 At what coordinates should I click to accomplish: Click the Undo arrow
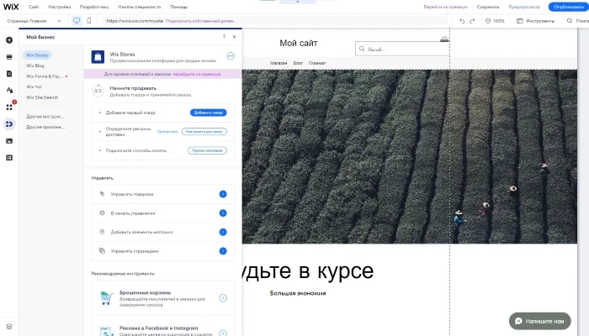point(462,21)
